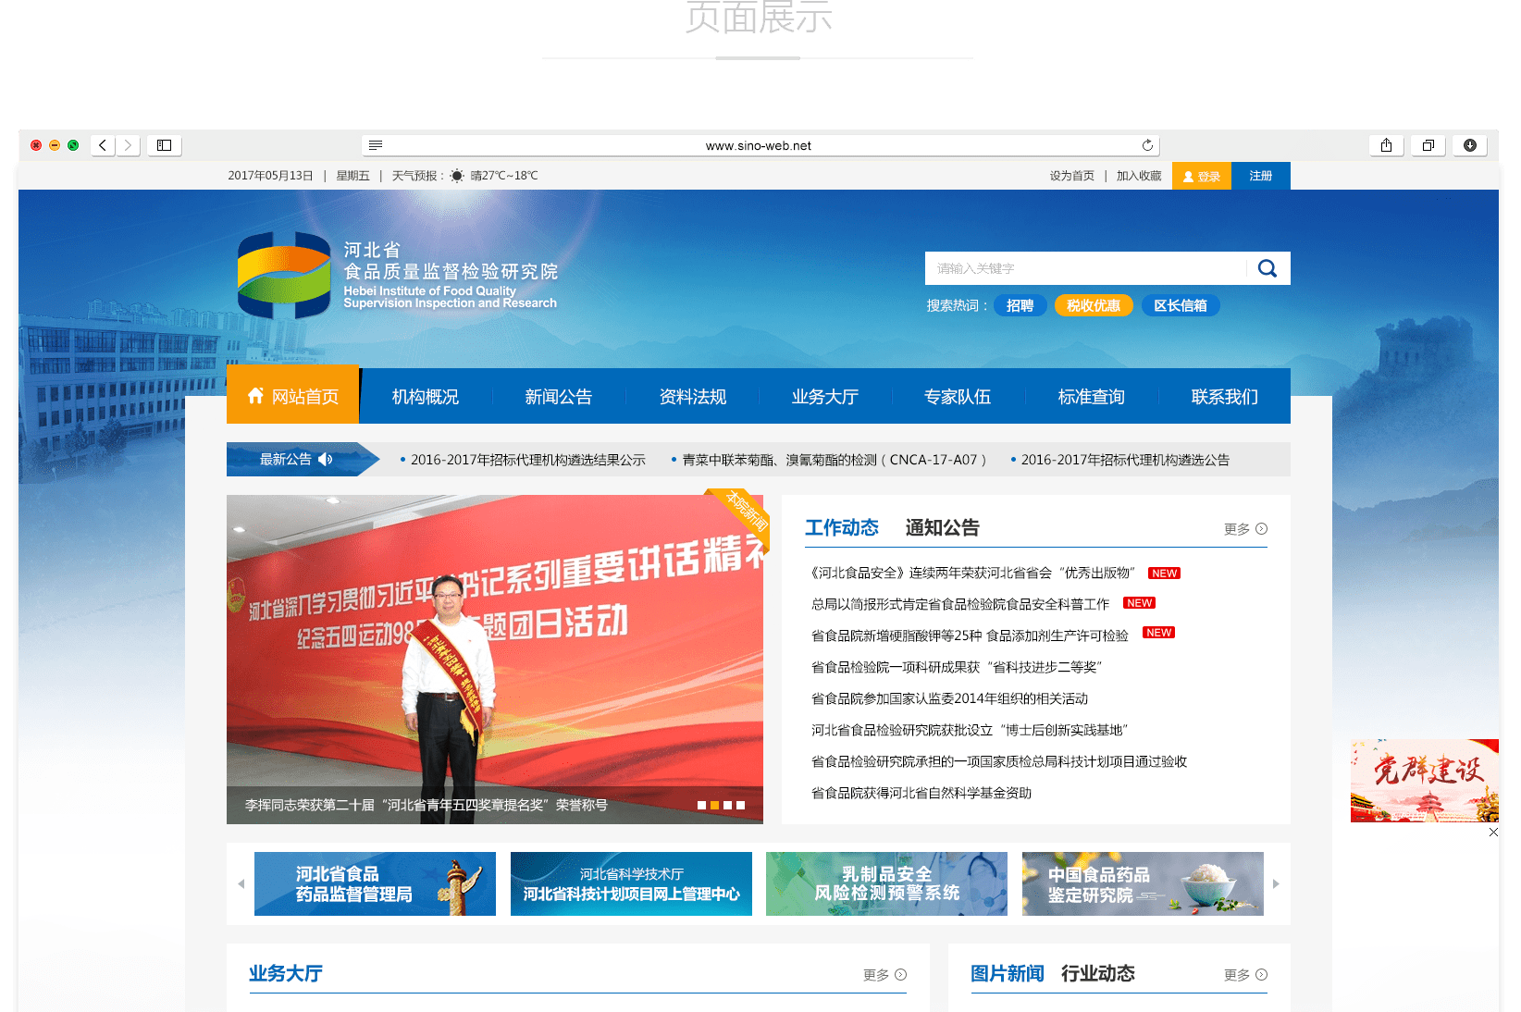Click the address bar www.sino-web.net
The height and width of the screenshot is (1012, 1521).
tap(759, 145)
